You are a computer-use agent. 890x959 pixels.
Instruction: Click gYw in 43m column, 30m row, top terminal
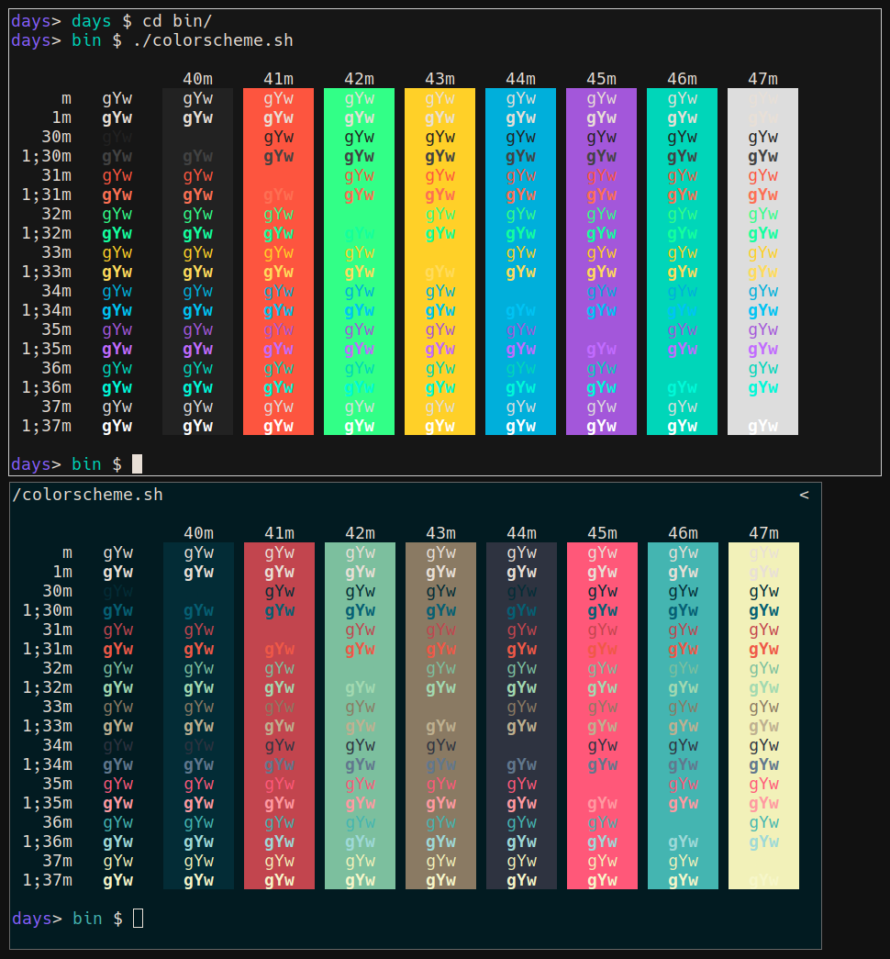pyautogui.click(x=439, y=138)
